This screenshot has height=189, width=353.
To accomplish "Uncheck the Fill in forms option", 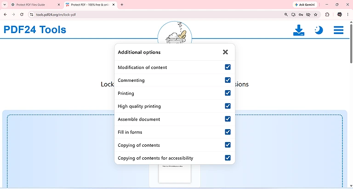I will (228, 132).
